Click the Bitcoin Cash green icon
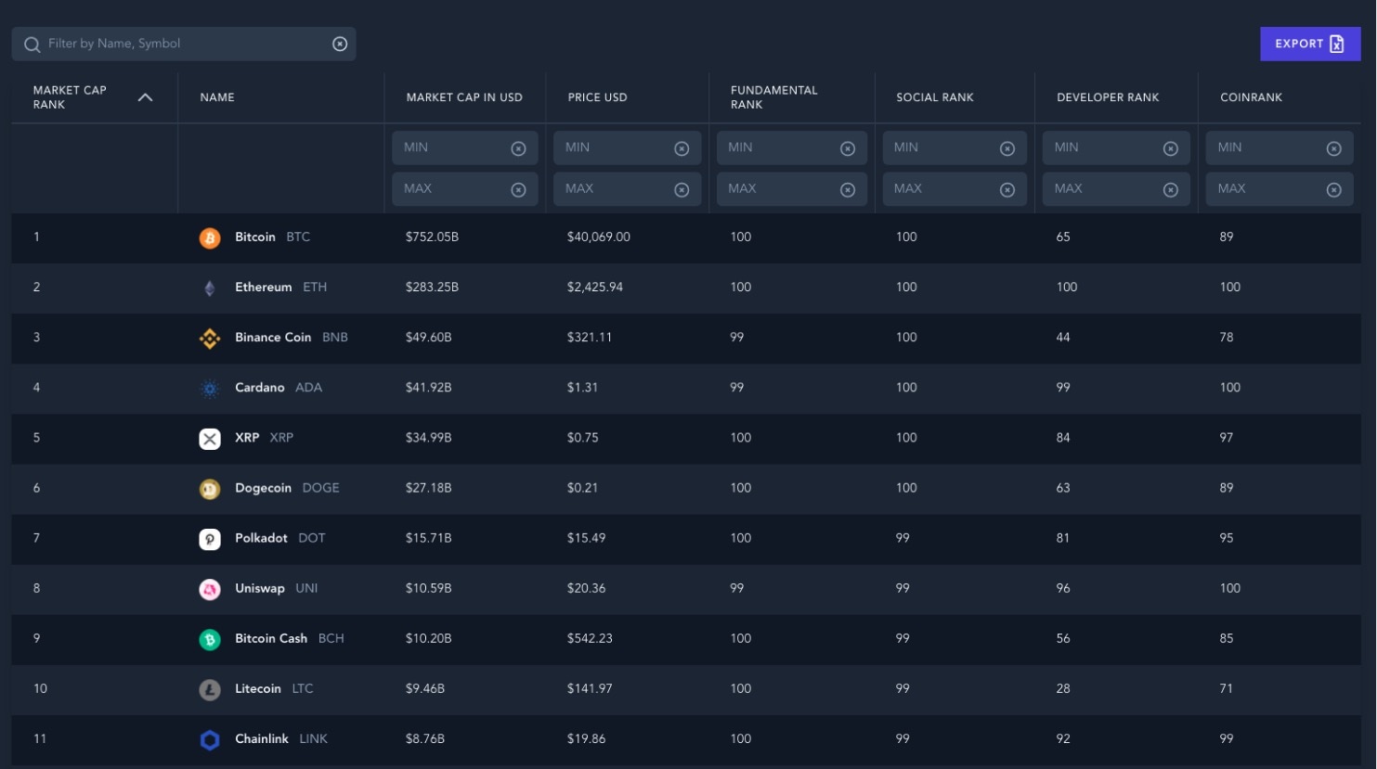This screenshot has height=769, width=1377. [x=210, y=638]
